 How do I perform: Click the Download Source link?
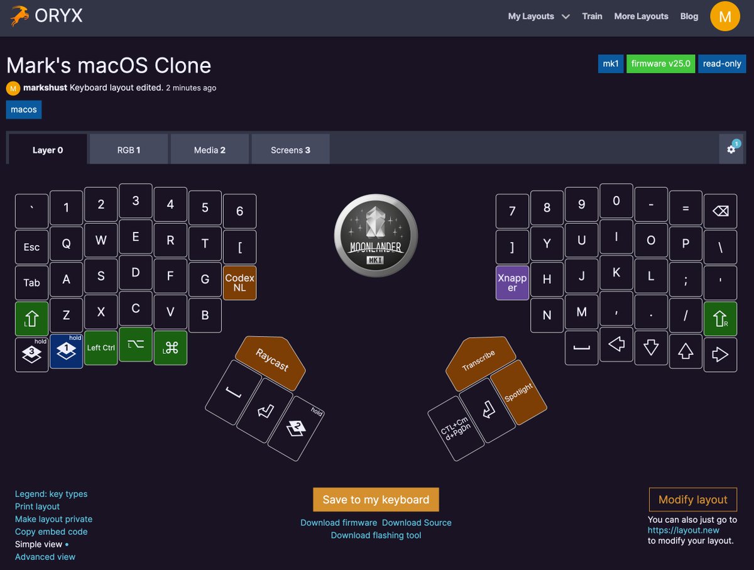point(417,523)
